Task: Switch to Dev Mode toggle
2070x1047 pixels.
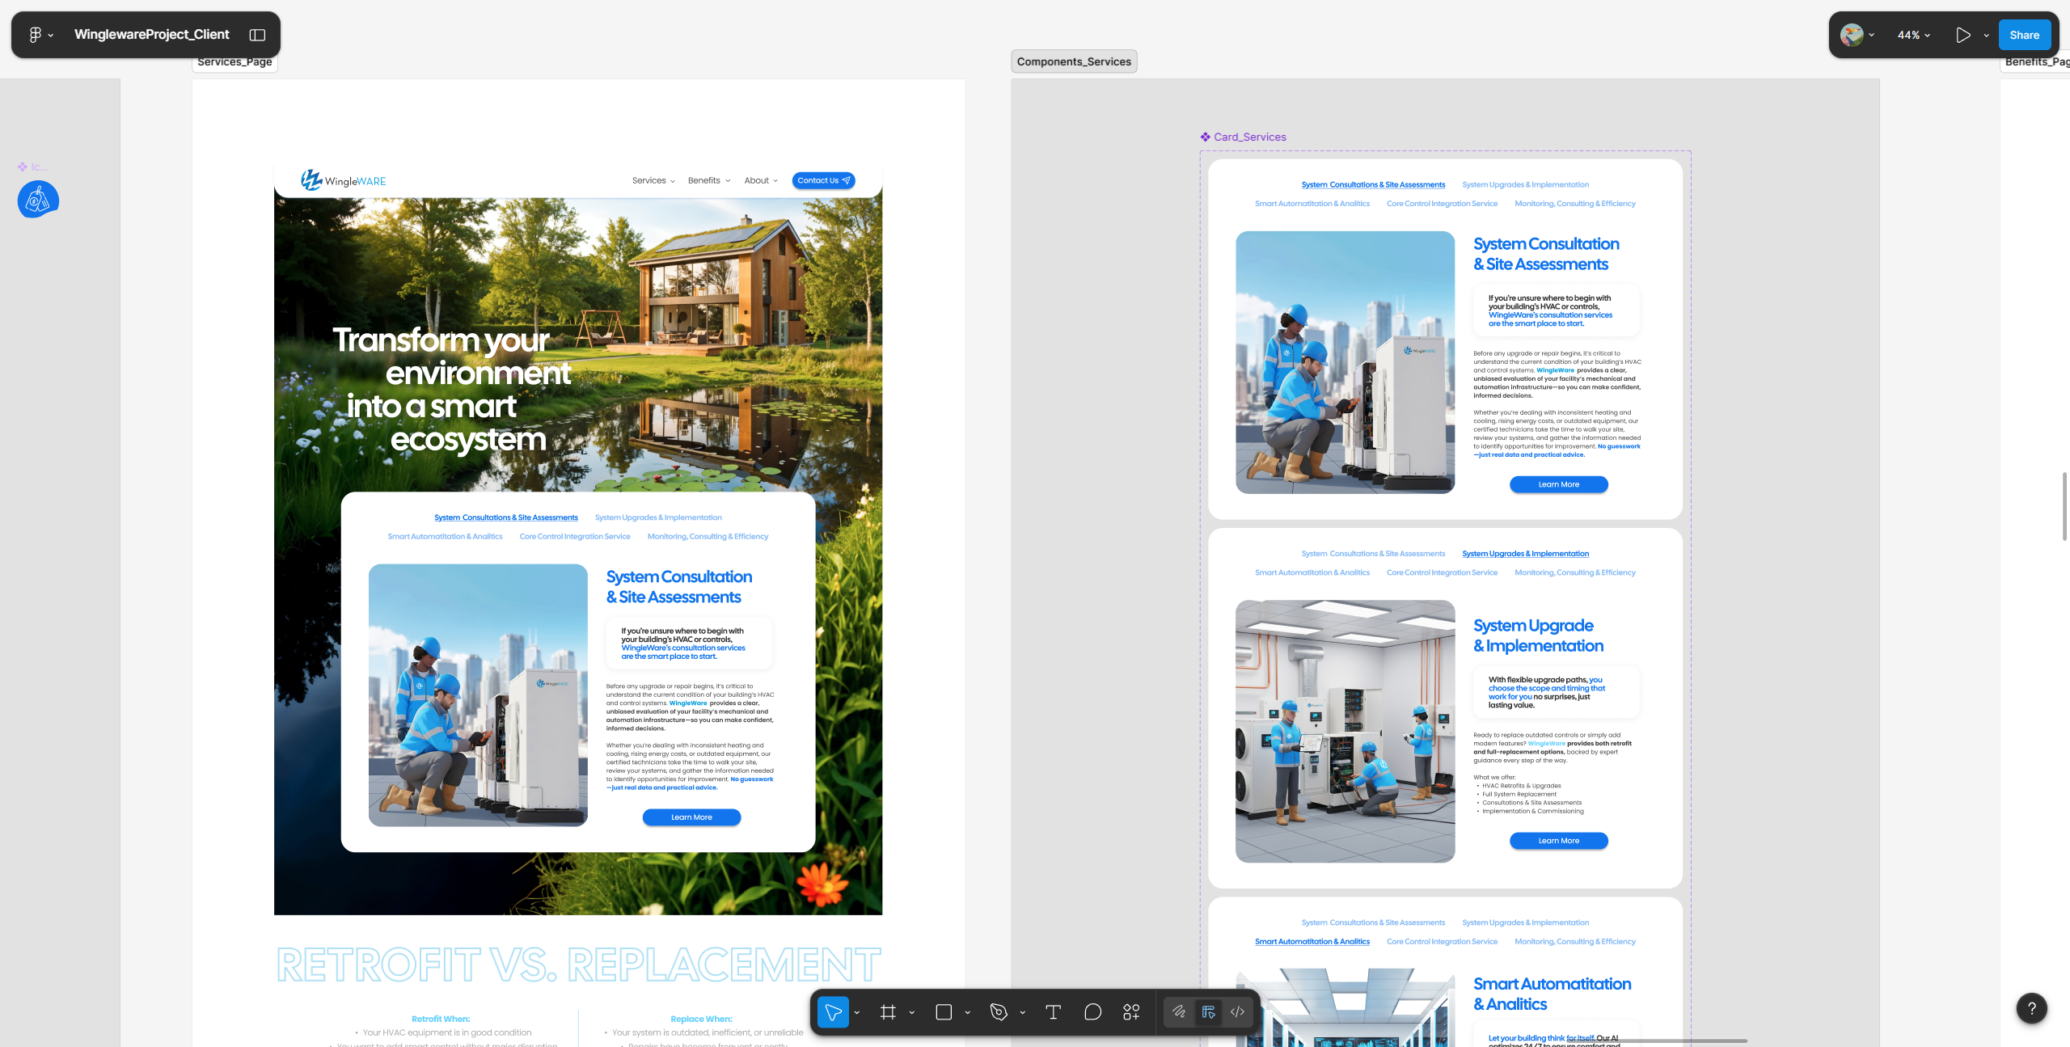Action: (1238, 1012)
